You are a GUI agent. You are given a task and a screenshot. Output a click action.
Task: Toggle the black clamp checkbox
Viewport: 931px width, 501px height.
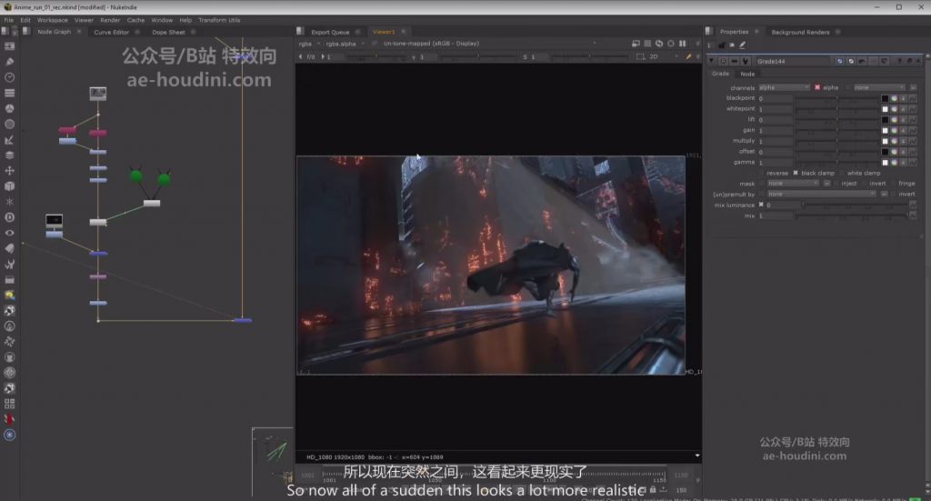(796, 173)
